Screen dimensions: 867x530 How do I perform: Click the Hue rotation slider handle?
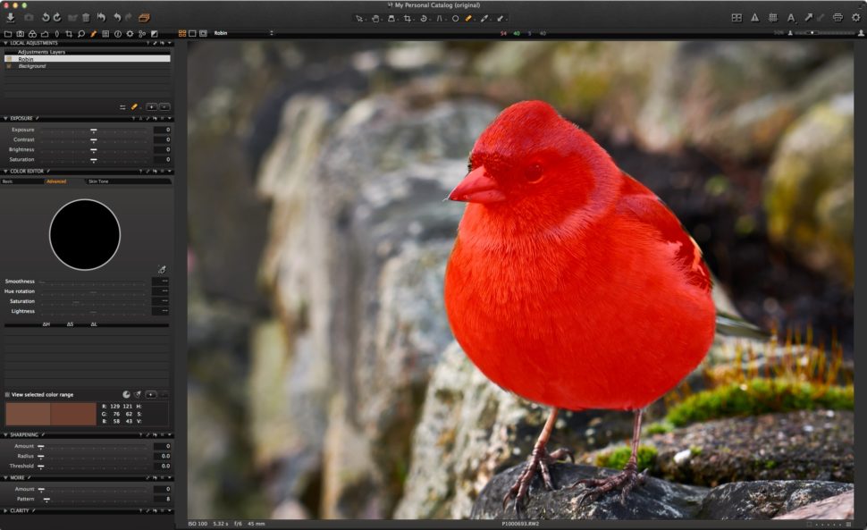coord(93,290)
